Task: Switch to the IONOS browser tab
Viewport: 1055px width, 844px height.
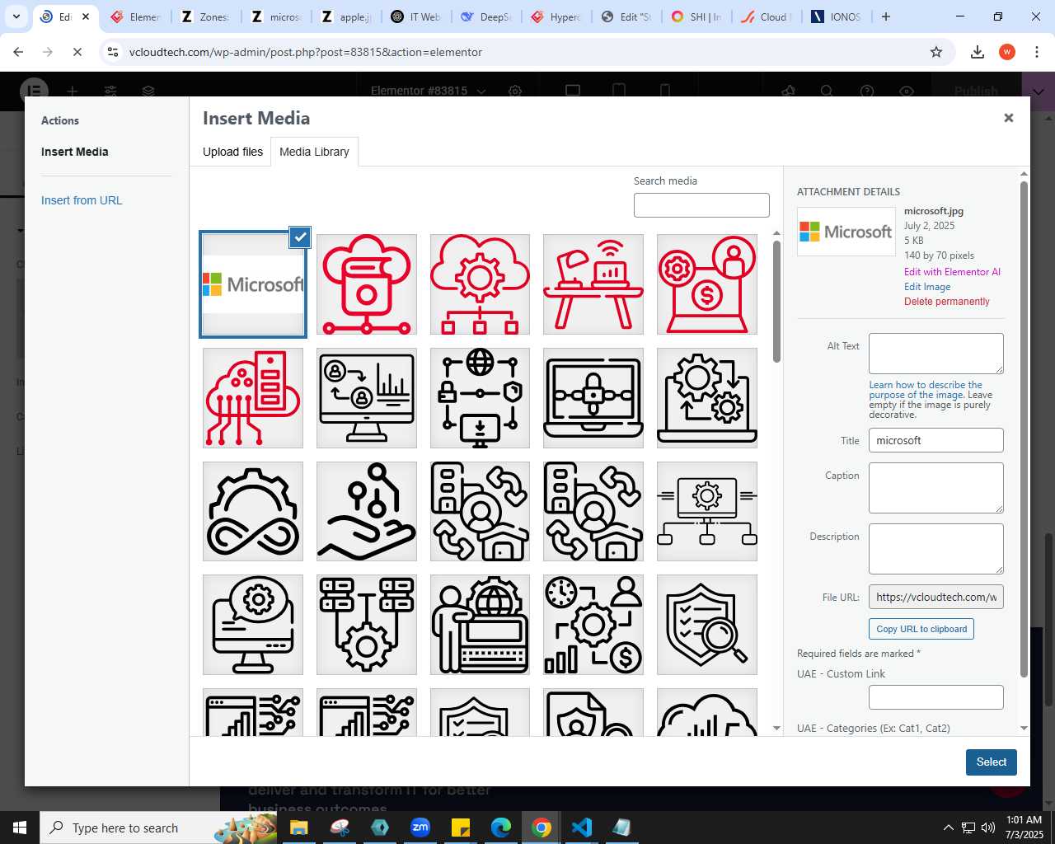Action: (837, 16)
